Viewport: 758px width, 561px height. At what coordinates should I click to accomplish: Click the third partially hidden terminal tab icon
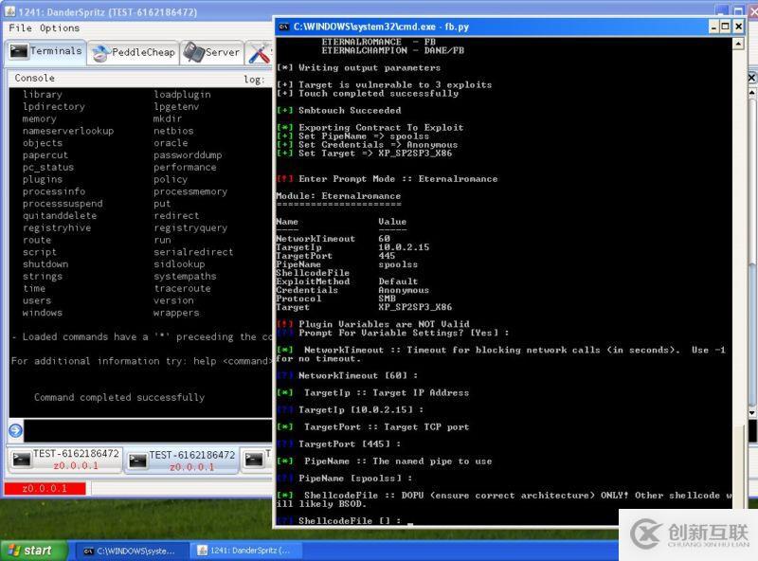click(x=254, y=460)
